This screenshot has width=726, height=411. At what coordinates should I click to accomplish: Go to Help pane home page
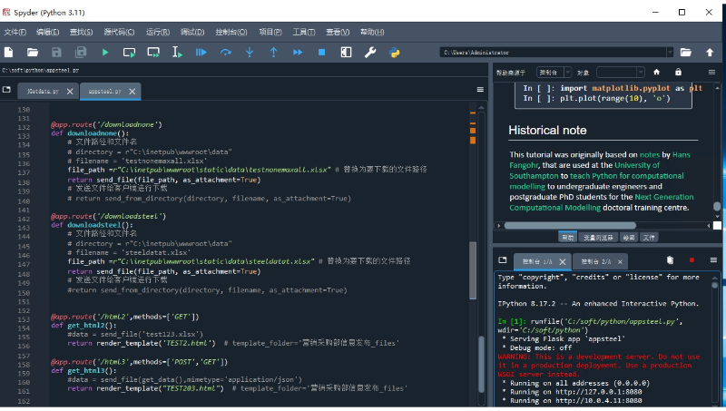click(x=656, y=73)
